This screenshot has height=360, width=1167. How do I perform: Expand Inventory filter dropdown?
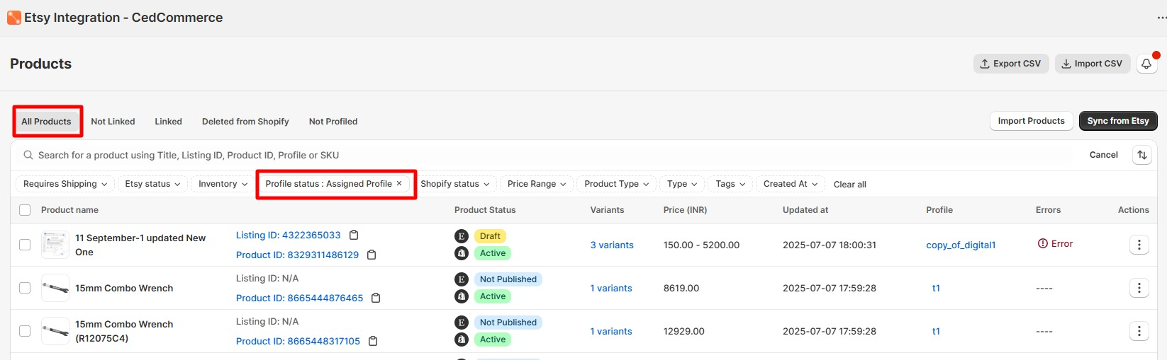tap(223, 184)
